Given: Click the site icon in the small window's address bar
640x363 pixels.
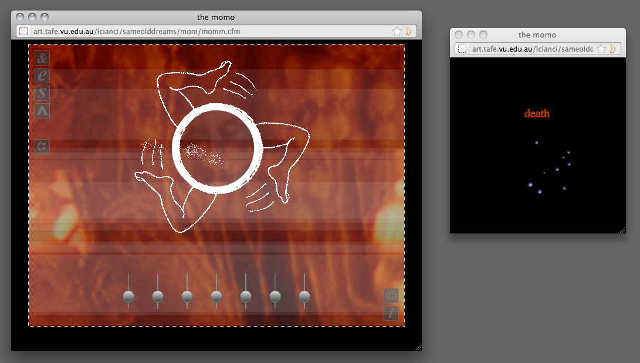Looking at the screenshot, I should [462, 49].
